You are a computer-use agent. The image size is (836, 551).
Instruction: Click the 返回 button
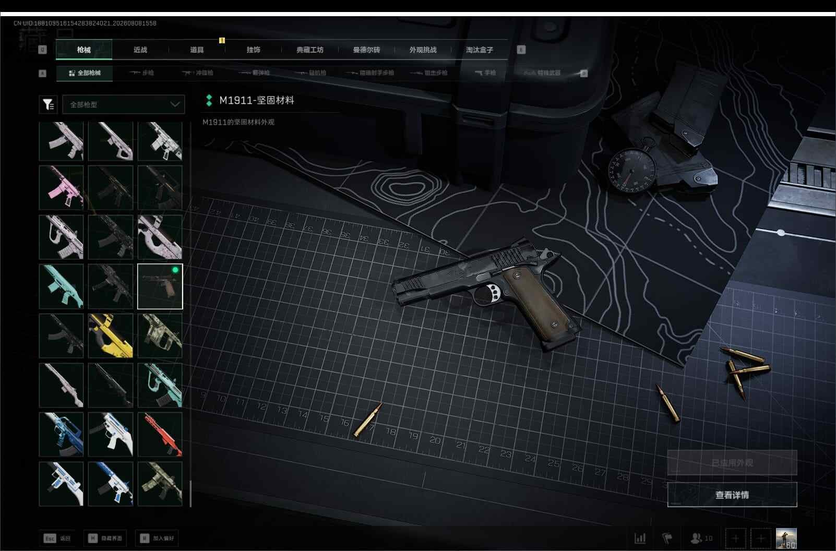(57, 538)
